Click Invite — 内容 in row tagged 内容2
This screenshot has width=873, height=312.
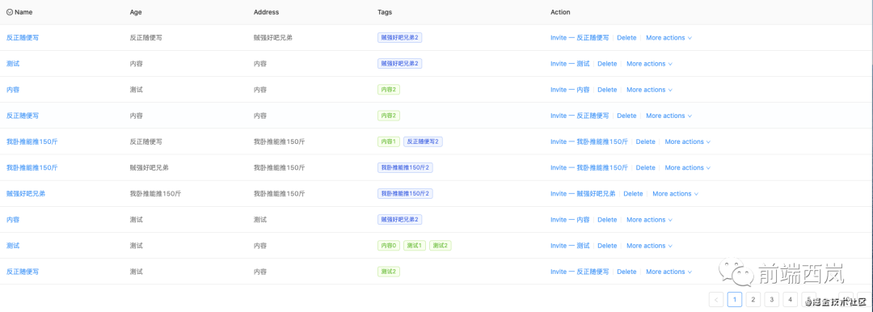(570, 90)
